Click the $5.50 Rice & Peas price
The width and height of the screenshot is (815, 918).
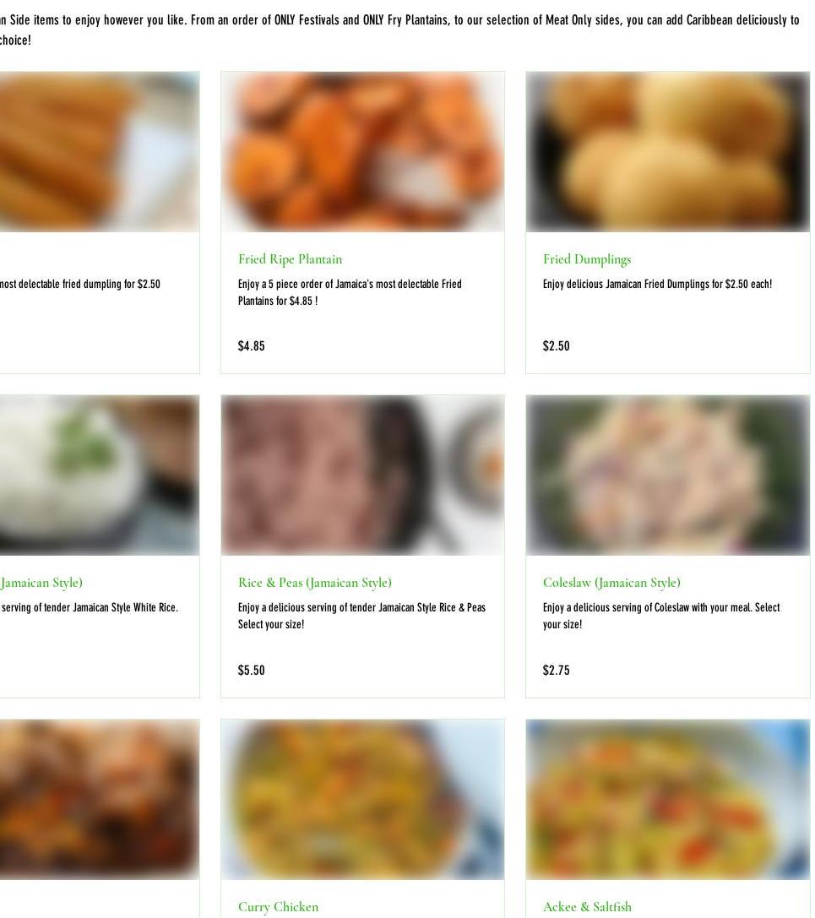pyautogui.click(x=251, y=671)
